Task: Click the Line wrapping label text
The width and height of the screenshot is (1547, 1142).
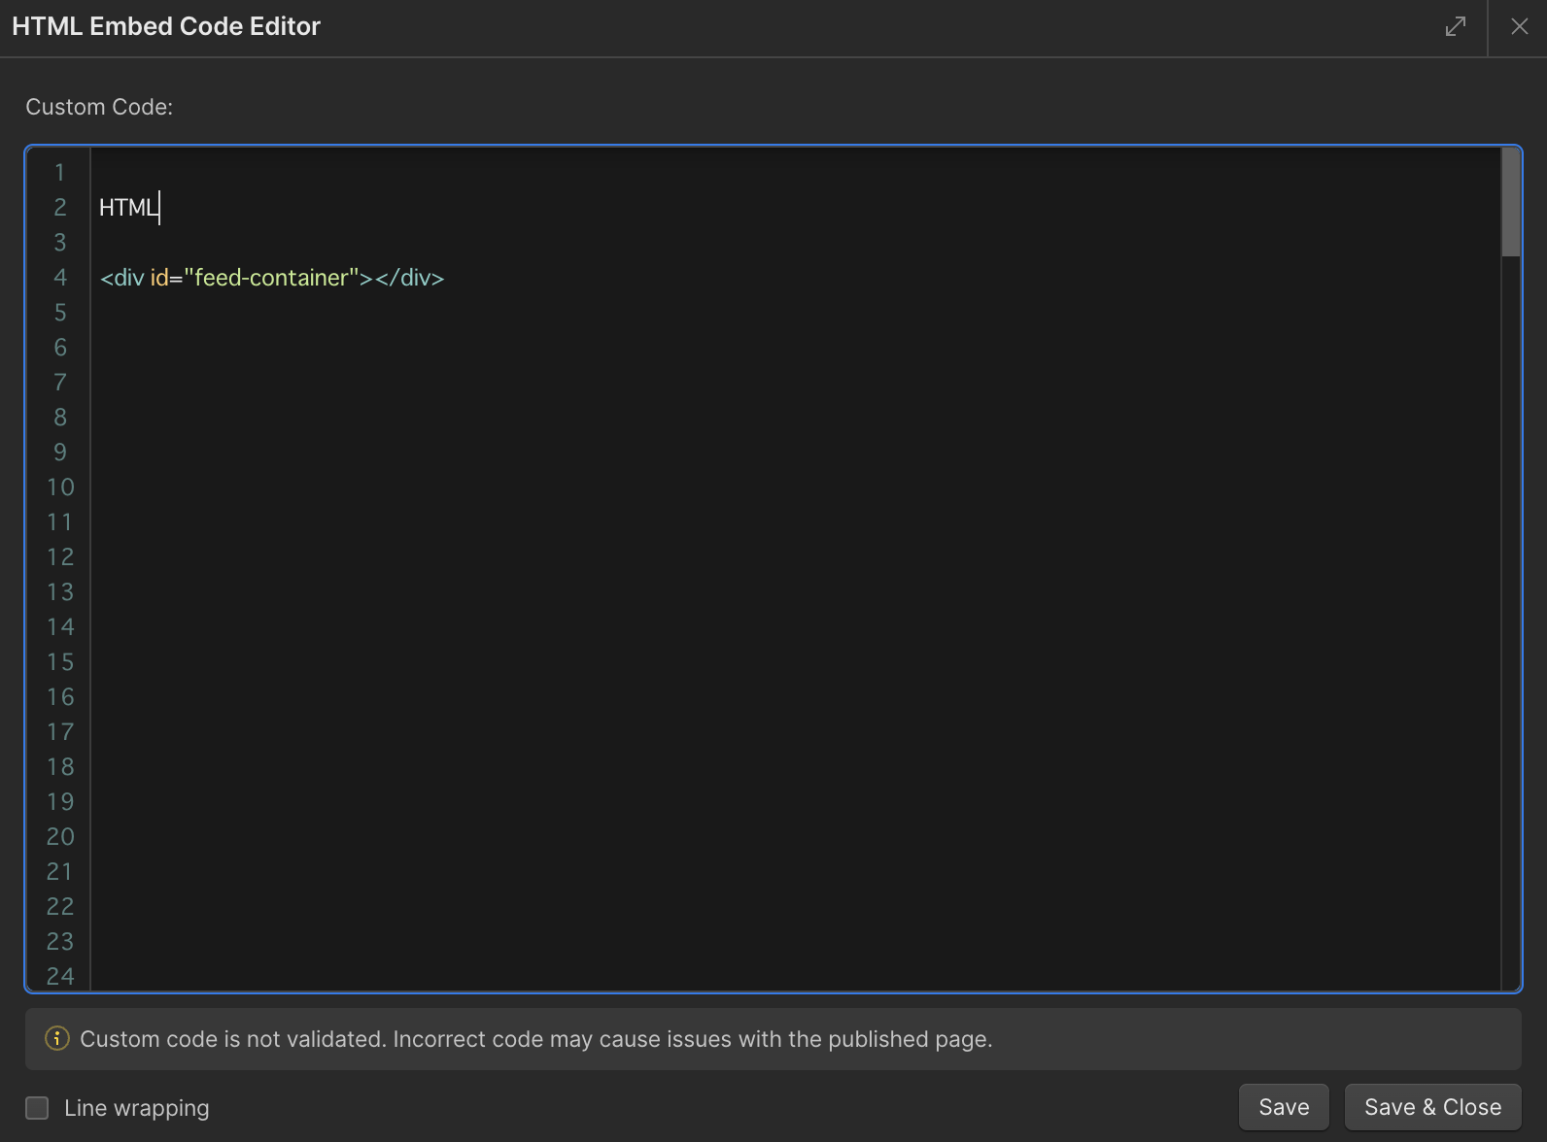Action: 137,1108
